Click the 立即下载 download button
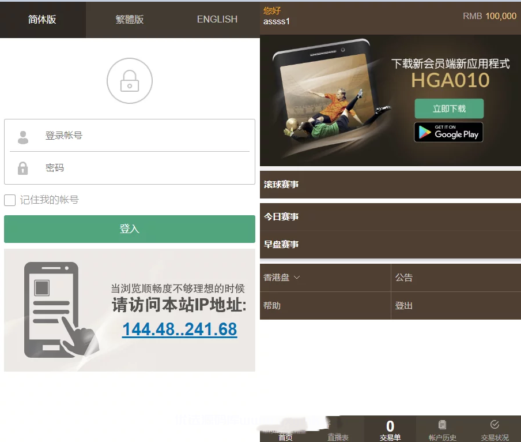Screen dimensions: 521x442 [x=449, y=108]
